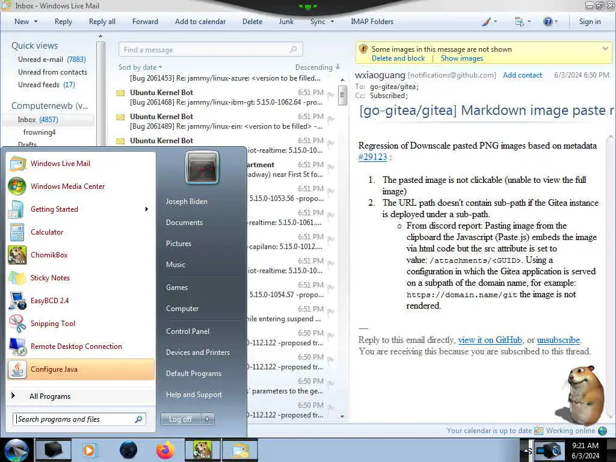
Task: Click the search magnifier in Find a message
Action: 293,49
